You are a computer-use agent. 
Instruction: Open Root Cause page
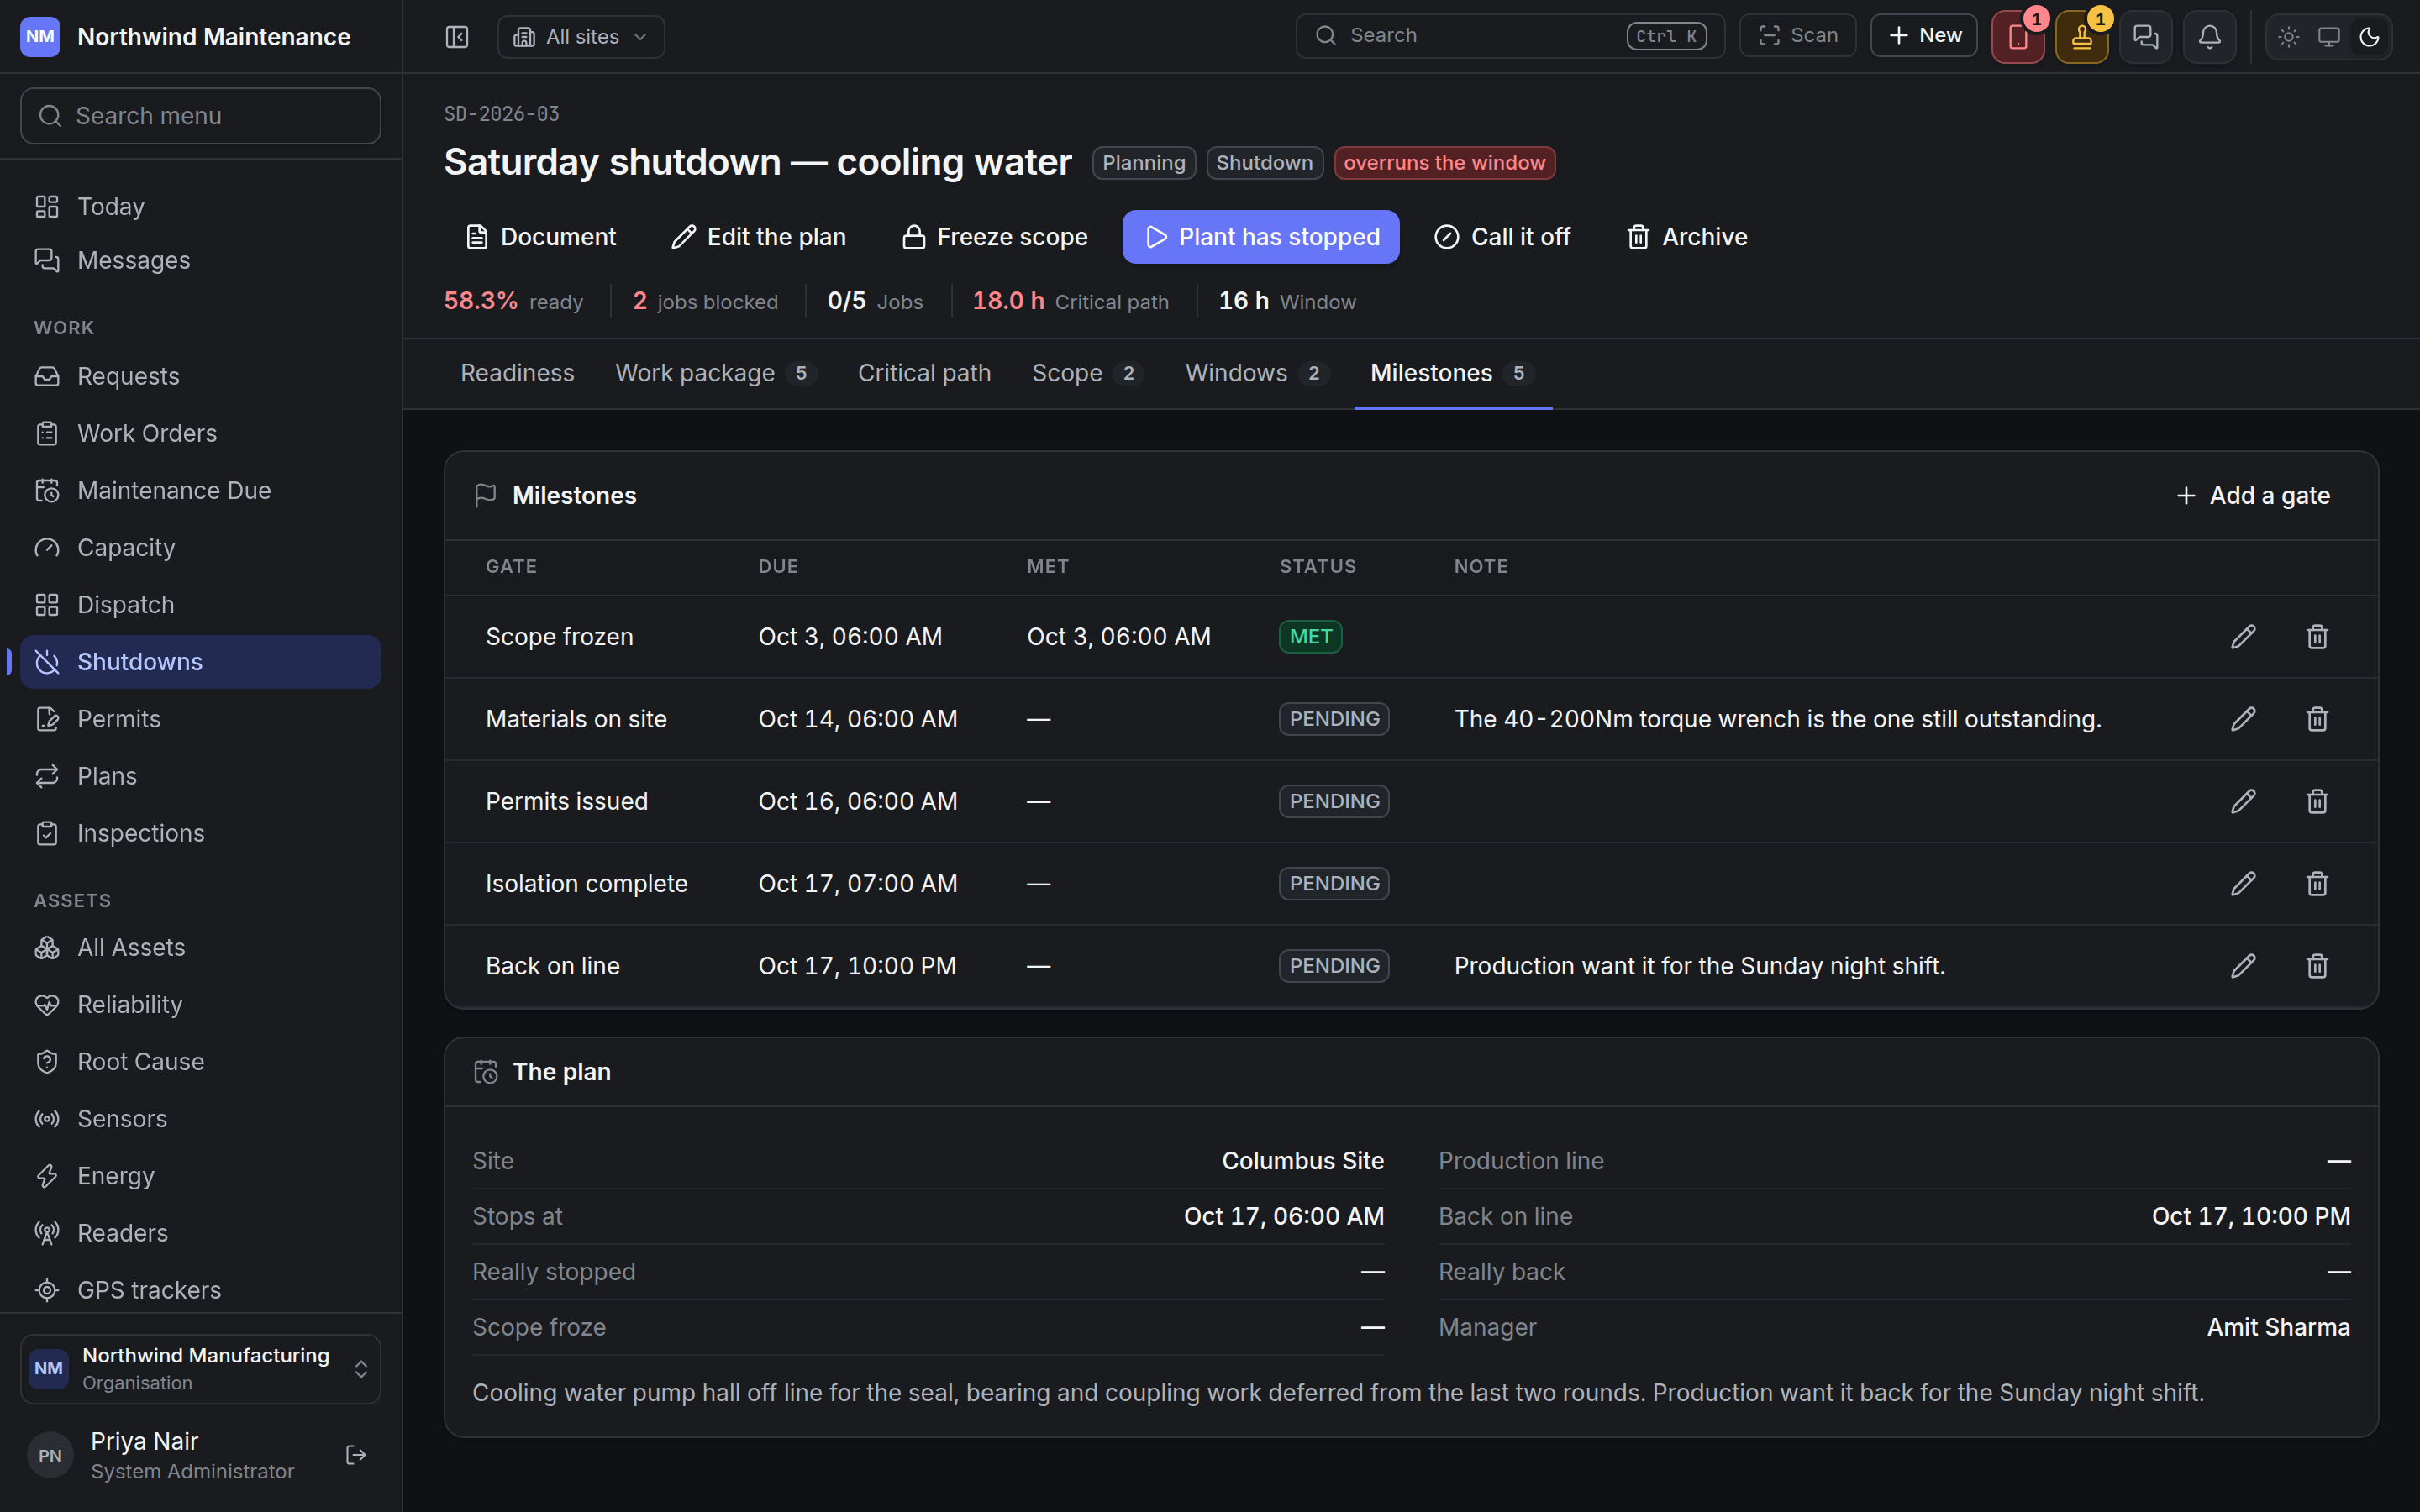[x=201, y=1061]
